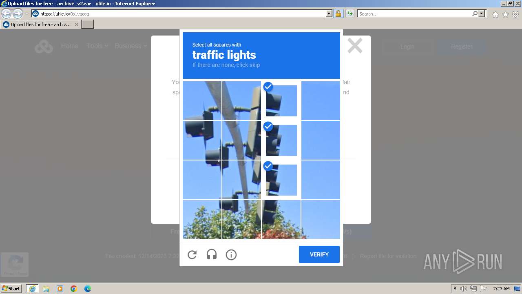Click 'Report file for violation' link
Image resolution: width=522 pixels, height=294 pixels.
coord(388,256)
